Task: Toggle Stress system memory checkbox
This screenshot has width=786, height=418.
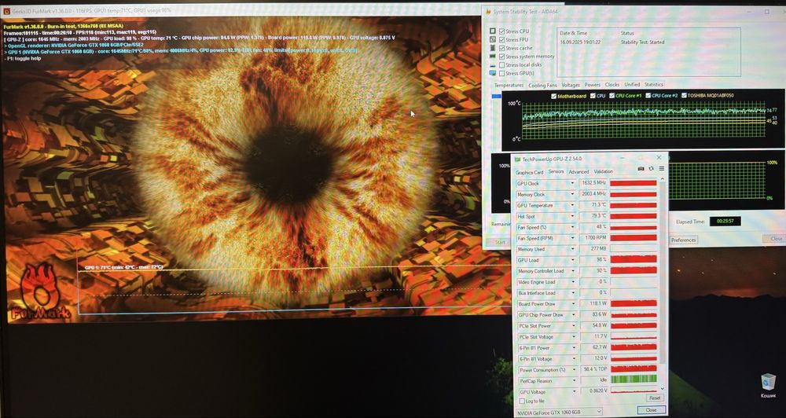Action: coord(501,57)
